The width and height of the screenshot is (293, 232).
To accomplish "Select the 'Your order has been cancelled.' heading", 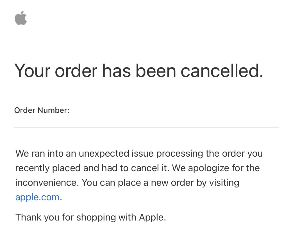I will click(139, 71).
